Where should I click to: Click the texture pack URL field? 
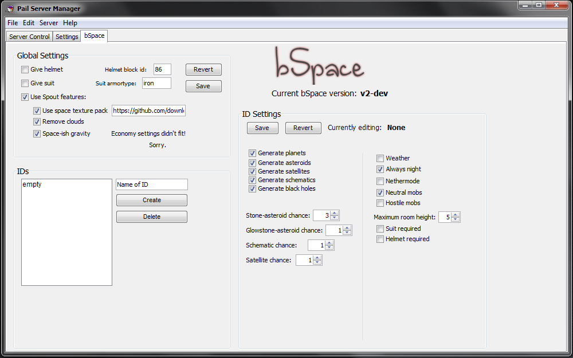149,111
